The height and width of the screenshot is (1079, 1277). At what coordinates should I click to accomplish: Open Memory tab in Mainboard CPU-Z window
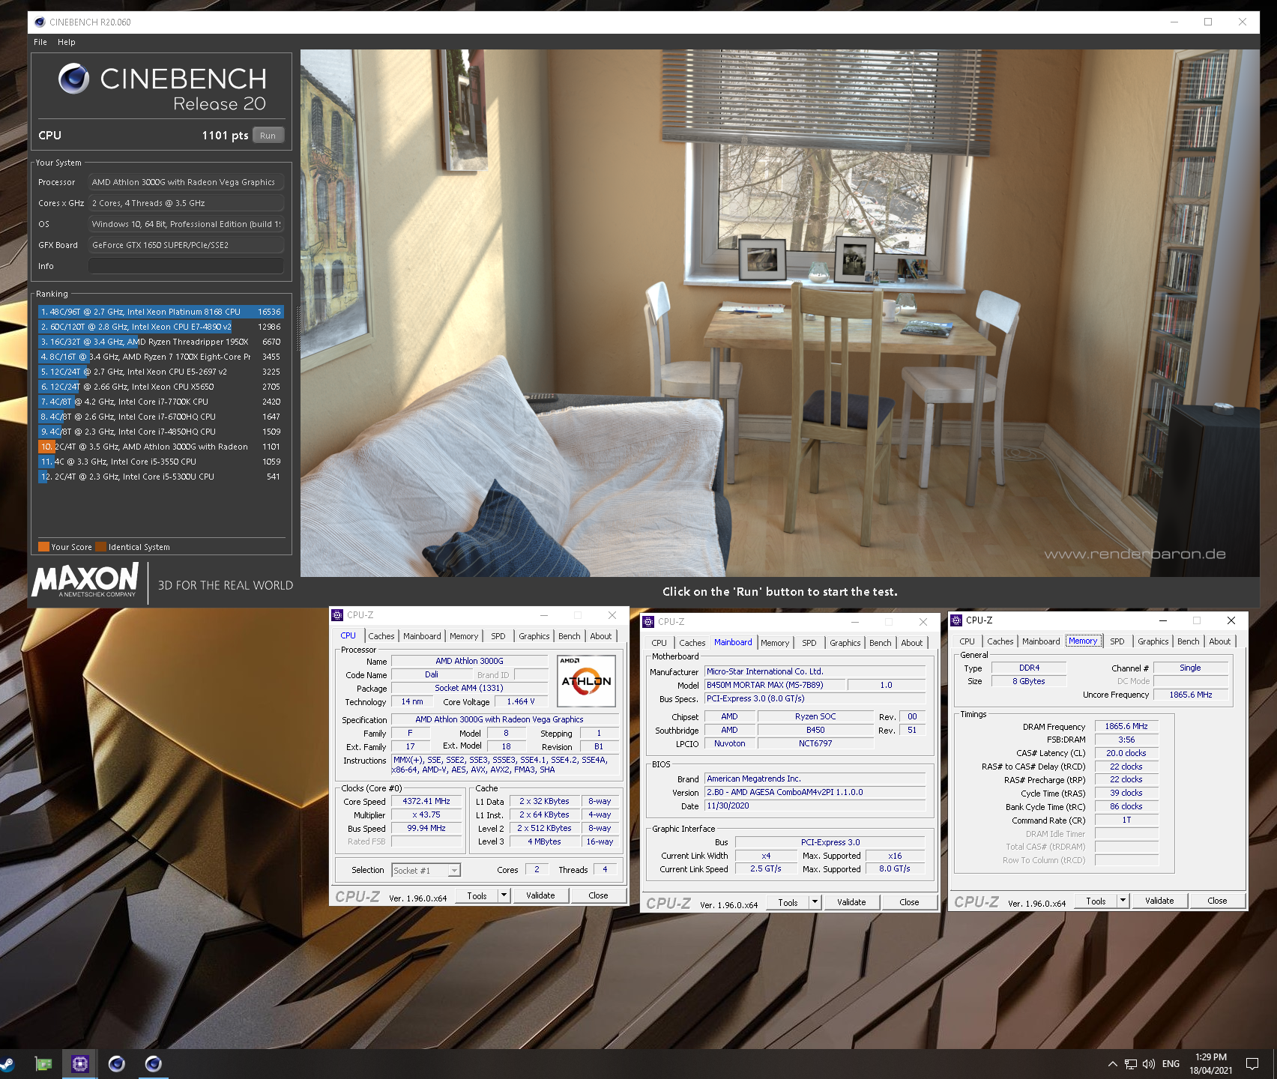tap(775, 643)
